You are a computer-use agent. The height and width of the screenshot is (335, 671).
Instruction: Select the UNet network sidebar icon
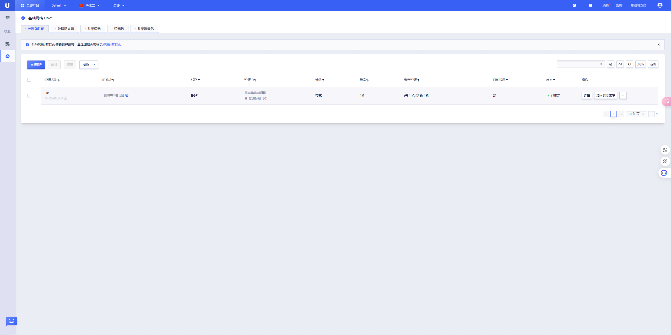[8, 56]
